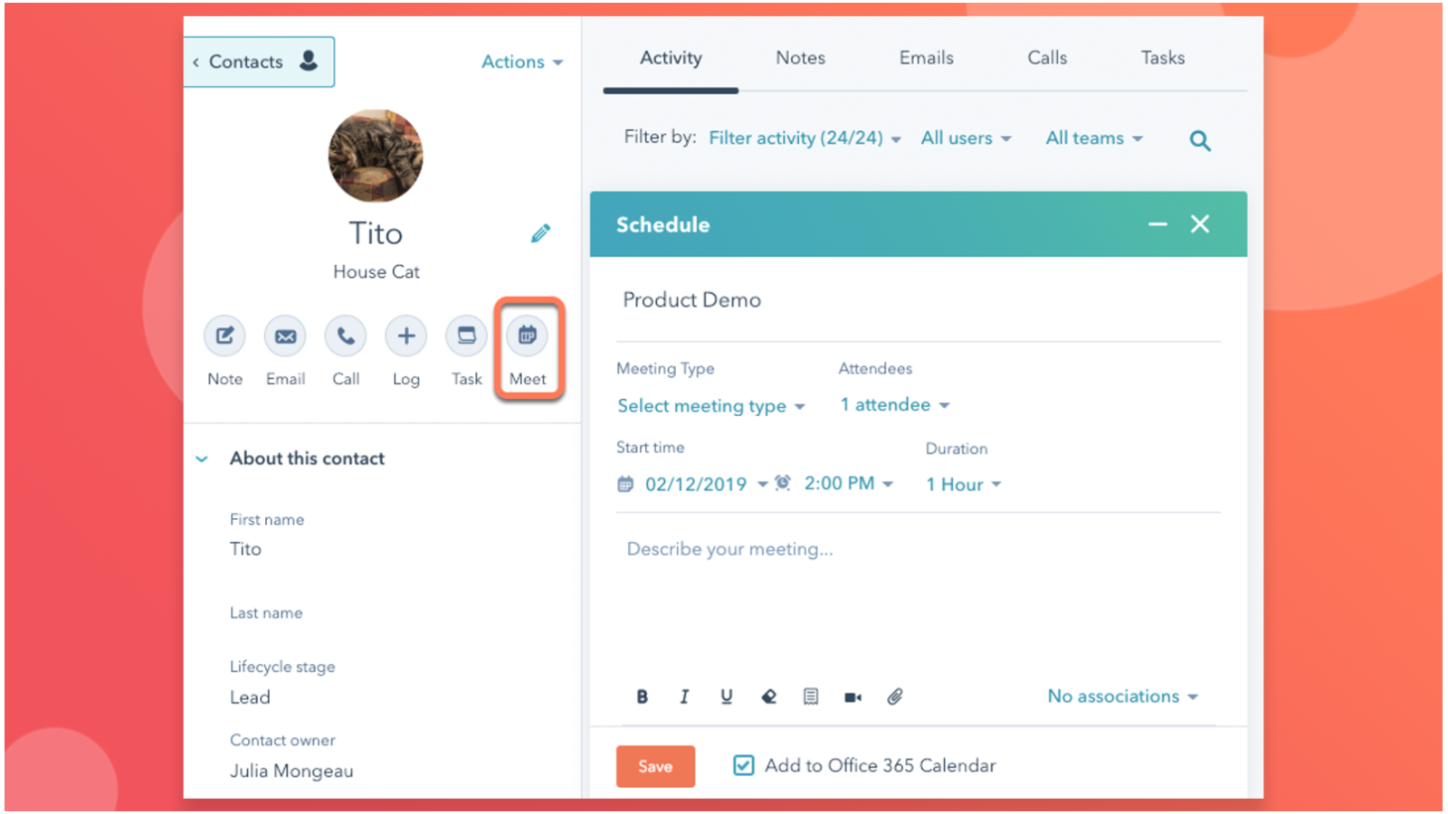Toggle underline formatting in meeting description
1448x814 pixels.
click(726, 696)
